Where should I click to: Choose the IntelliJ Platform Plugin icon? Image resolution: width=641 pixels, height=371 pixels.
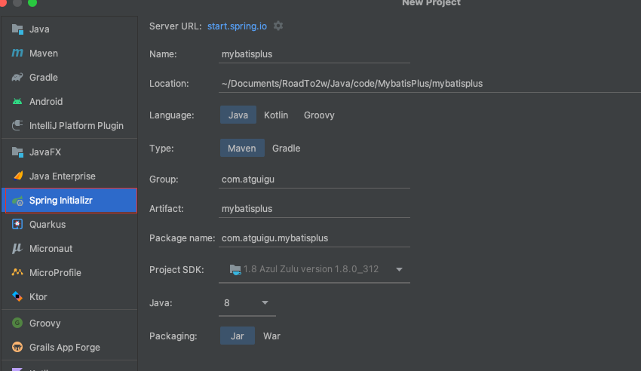17,125
